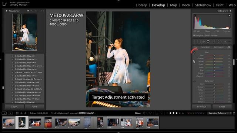The height and width of the screenshot is (133, 237).
Task: Hide the left panel group arrow
Action: [1, 59]
